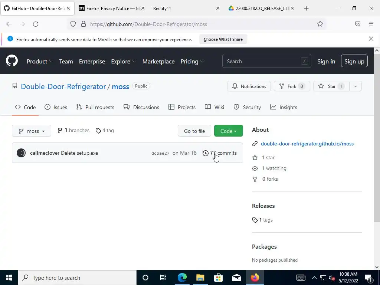Open Firefox hamburger application menu
The height and width of the screenshot is (285, 380).
pos(371,24)
